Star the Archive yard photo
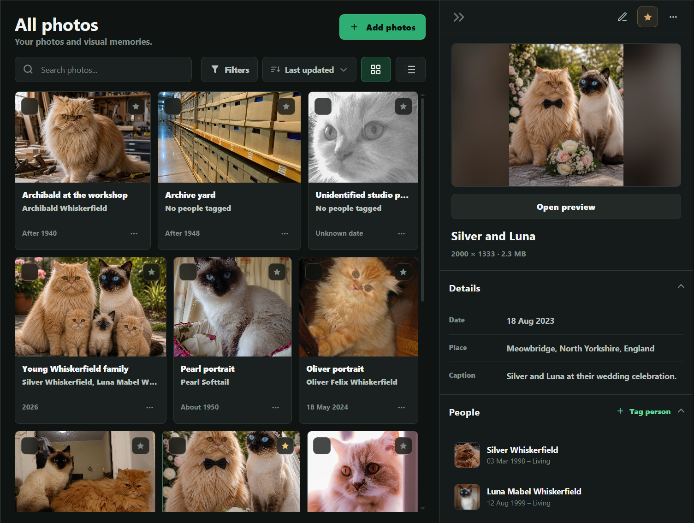Image resolution: width=694 pixels, height=523 pixels. click(286, 107)
